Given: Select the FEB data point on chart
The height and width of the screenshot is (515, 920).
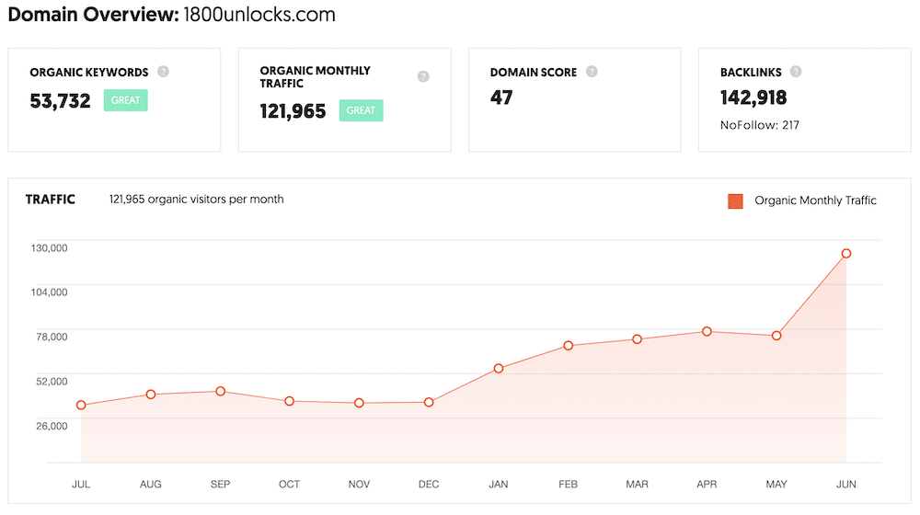Looking at the screenshot, I should 568,346.
